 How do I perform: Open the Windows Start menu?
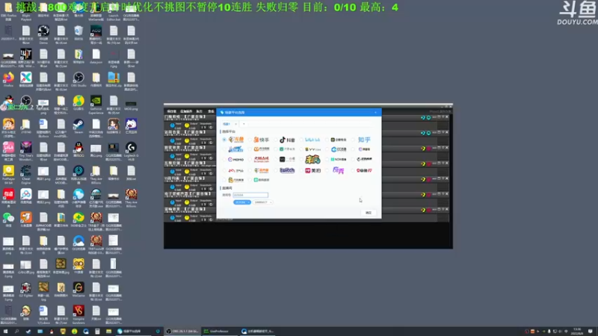[5, 332]
